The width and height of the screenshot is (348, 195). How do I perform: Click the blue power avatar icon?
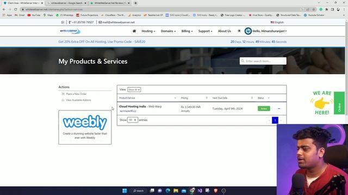248,31
